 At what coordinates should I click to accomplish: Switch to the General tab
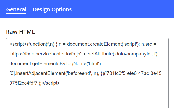(x=16, y=9)
